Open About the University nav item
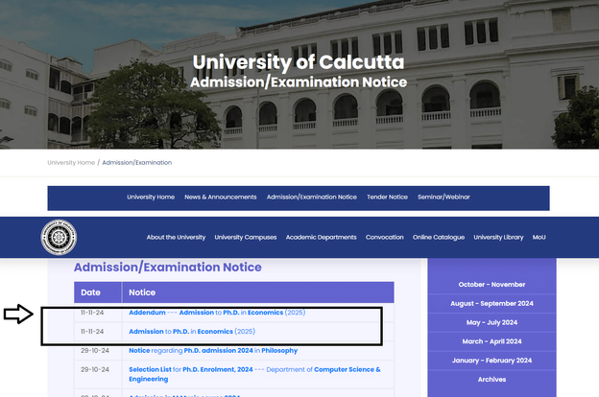This screenshot has width=599, height=397. point(176,237)
